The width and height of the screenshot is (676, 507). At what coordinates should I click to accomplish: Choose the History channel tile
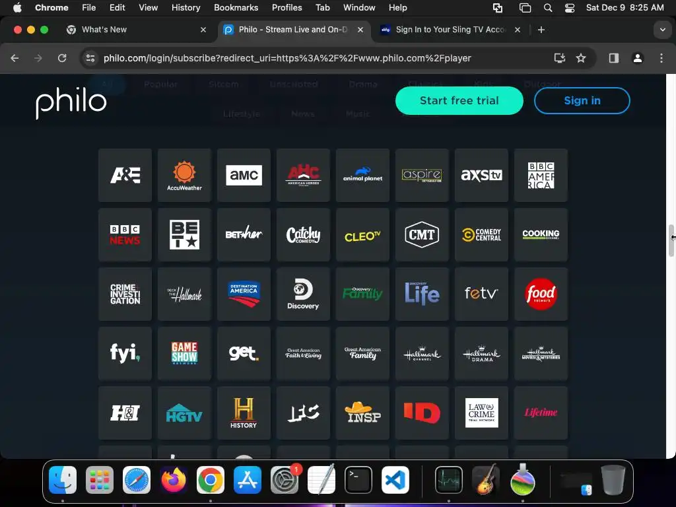coord(244,413)
